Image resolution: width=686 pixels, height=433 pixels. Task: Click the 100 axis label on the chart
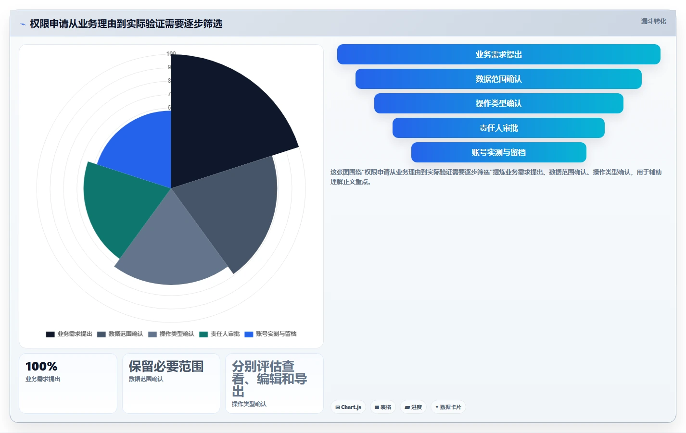coord(171,54)
